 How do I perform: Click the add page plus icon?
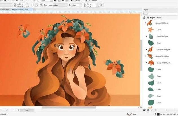[x=19, y=110]
